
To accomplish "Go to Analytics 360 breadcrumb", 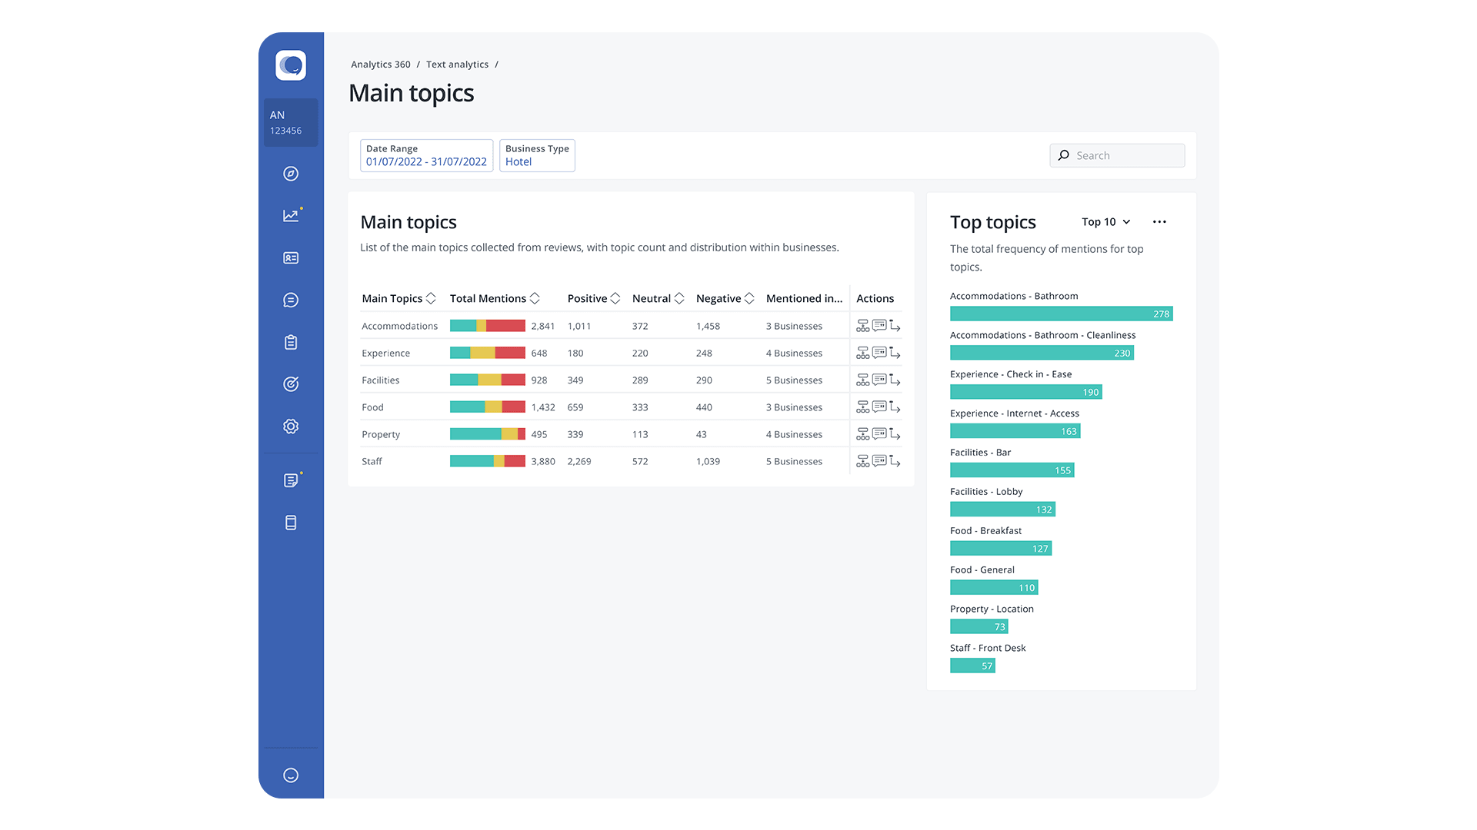I will point(380,65).
